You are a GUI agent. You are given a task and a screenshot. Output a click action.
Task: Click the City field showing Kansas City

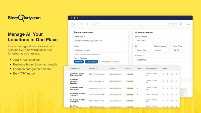(142, 50)
